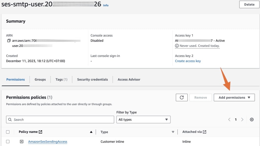Click the Create access key link
The height and width of the screenshot is (146, 260).
[x=188, y=61]
